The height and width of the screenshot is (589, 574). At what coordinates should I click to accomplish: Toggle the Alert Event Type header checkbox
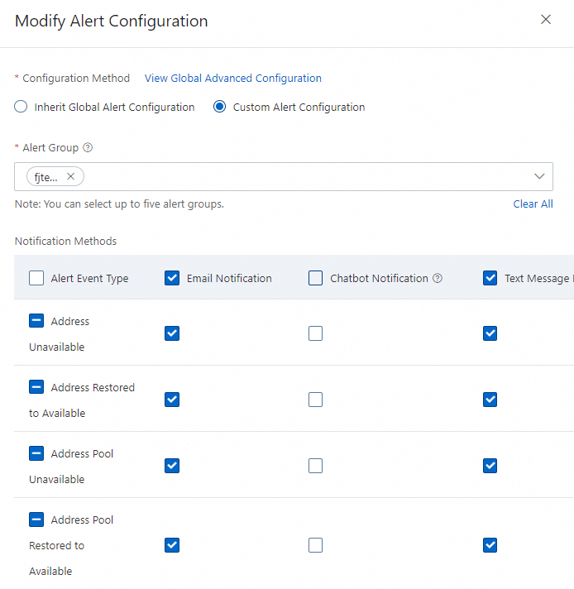click(x=36, y=278)
